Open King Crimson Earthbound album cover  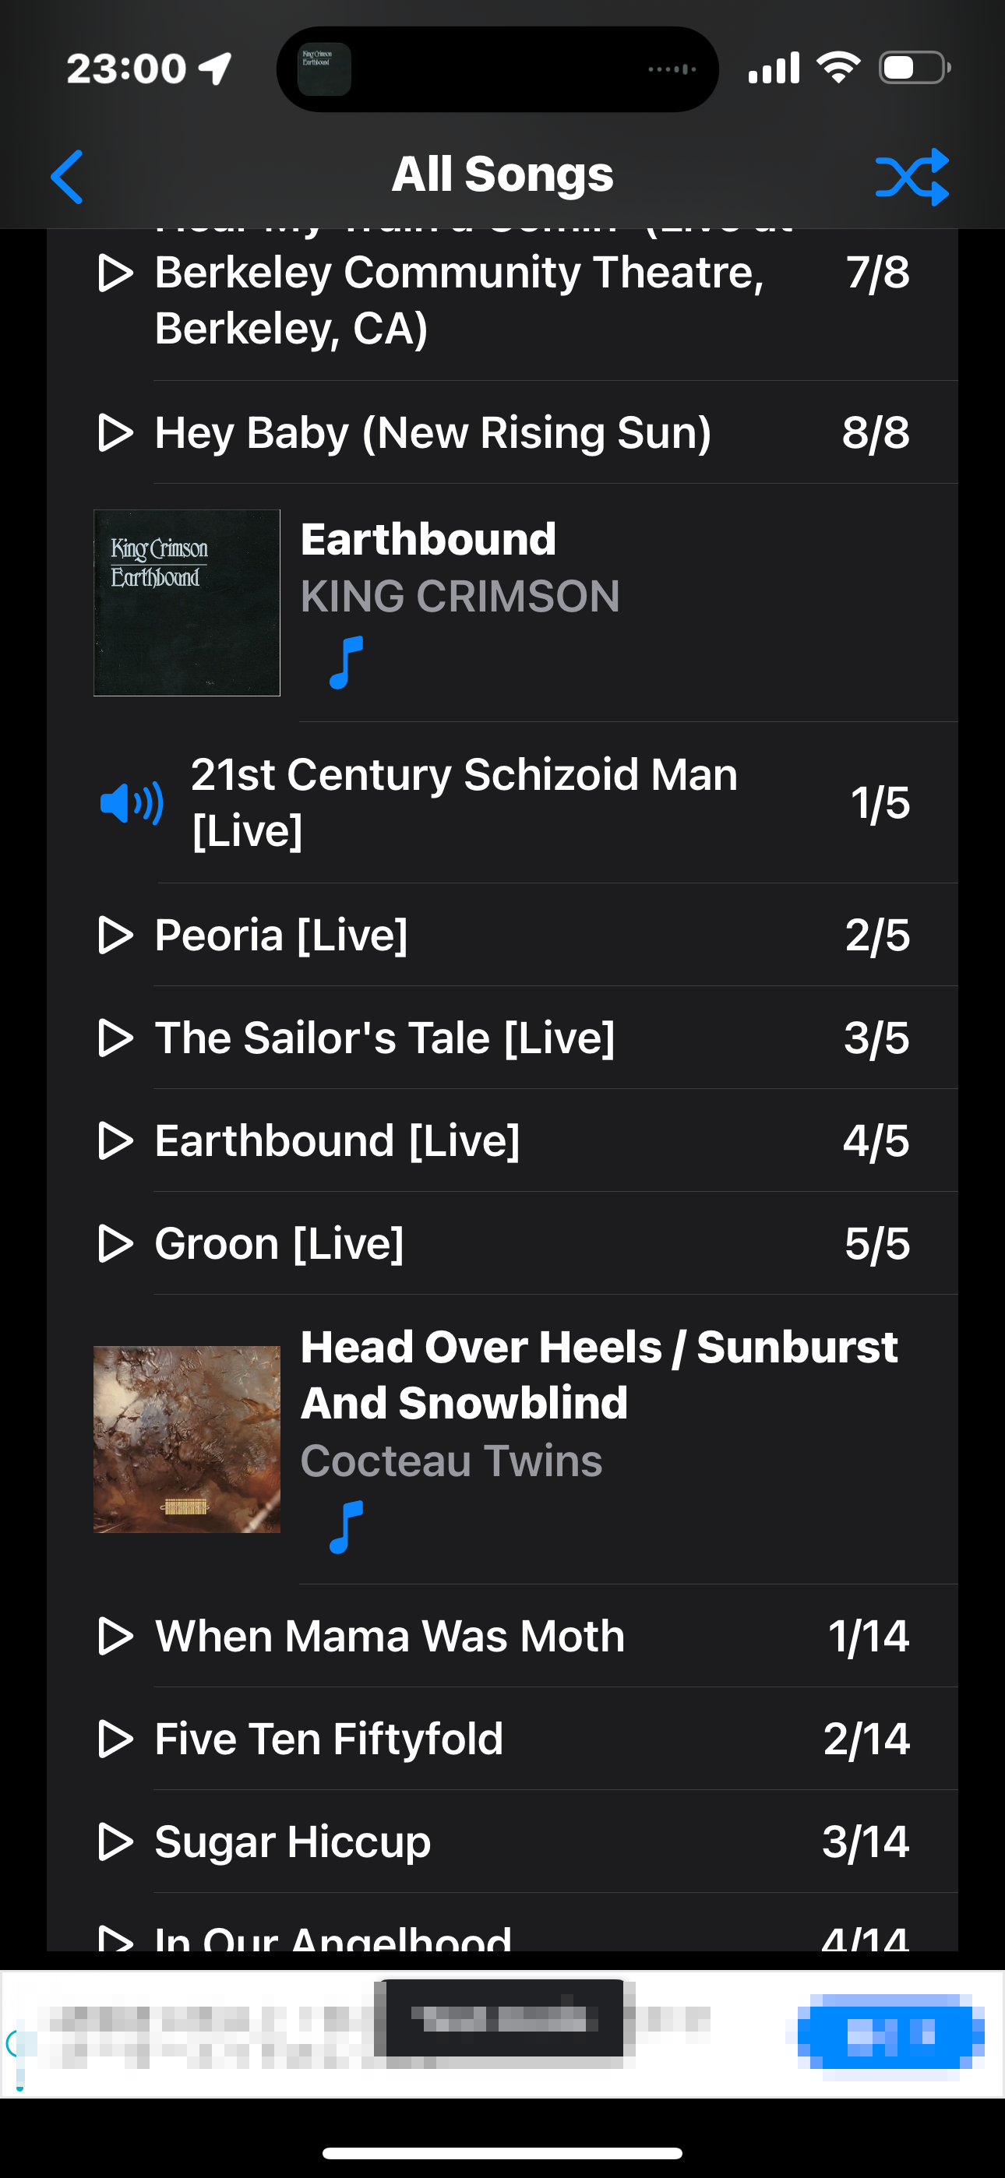click(x=187, y=603)
